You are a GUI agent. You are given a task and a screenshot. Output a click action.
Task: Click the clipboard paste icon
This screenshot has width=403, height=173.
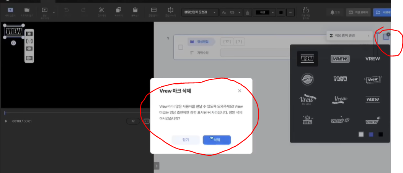coord(135,10)
